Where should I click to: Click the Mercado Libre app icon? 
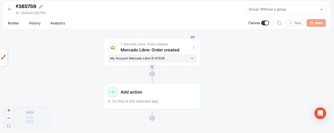pos(113,48)
